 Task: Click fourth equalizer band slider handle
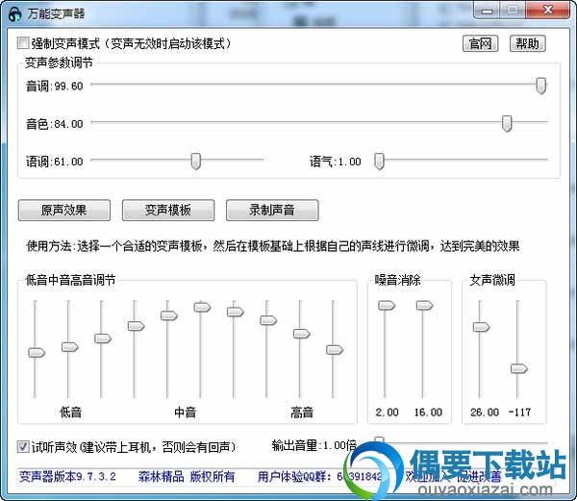136,326
